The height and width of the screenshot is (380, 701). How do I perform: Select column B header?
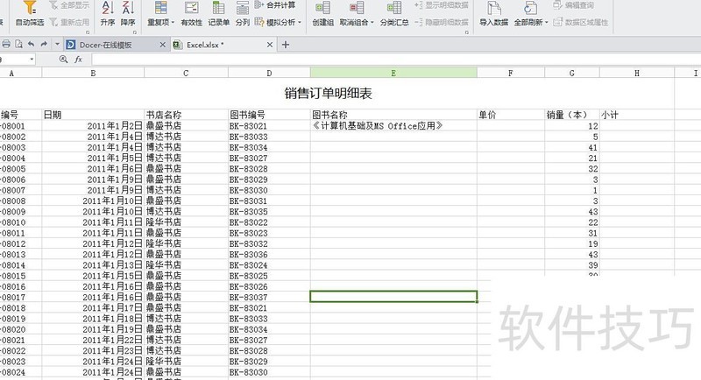[93, 73]
